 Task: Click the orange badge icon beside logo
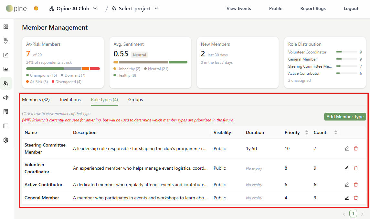click(x=36, y=8)
